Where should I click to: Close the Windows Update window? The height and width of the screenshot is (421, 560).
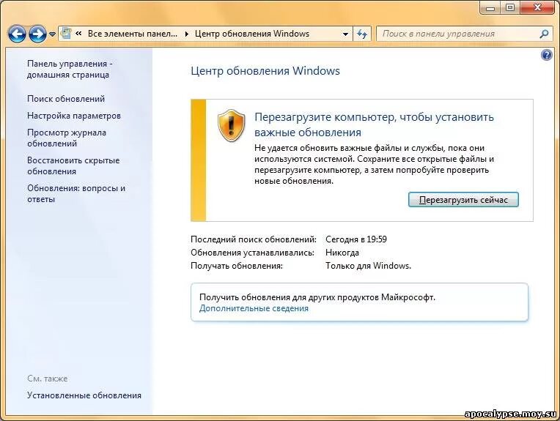click(538, 7)
